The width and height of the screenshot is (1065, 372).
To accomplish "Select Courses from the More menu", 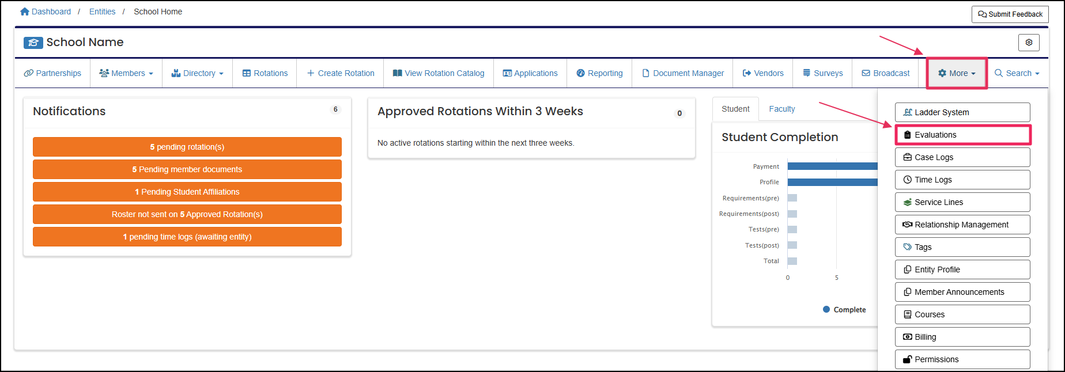I will pos(962,314).
